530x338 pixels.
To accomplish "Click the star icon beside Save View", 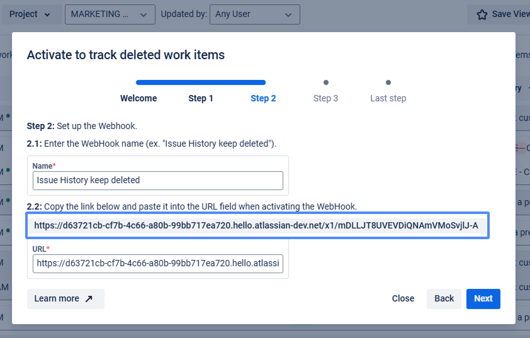I will coord(482,14).
